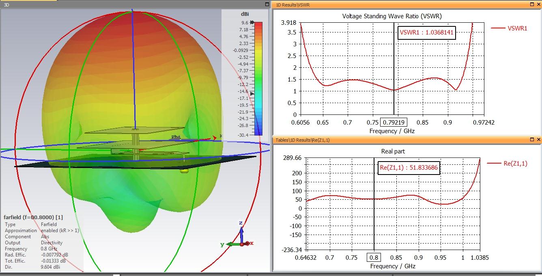Click the farfield (f=00.8000) [1] heading
This screenshot has height=276, width=542.
click(33, 217)
